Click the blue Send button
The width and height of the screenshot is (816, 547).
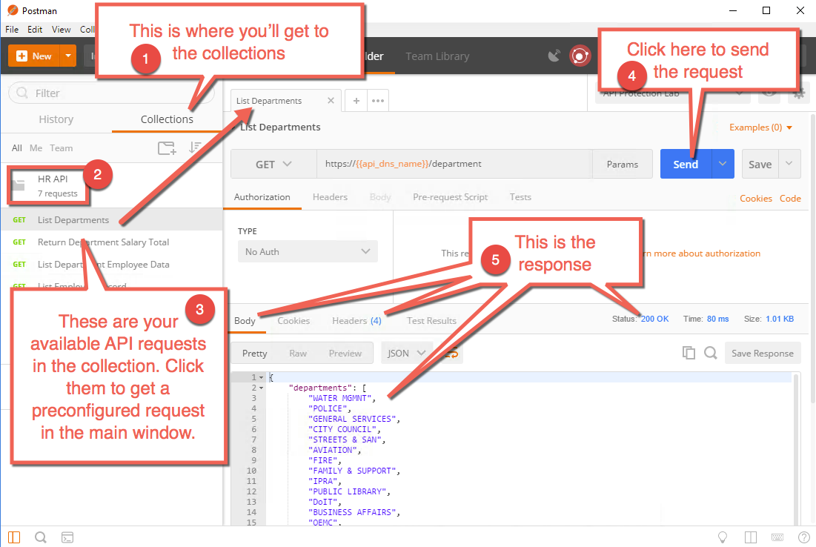pyautogui.click(x=686, y=164)
